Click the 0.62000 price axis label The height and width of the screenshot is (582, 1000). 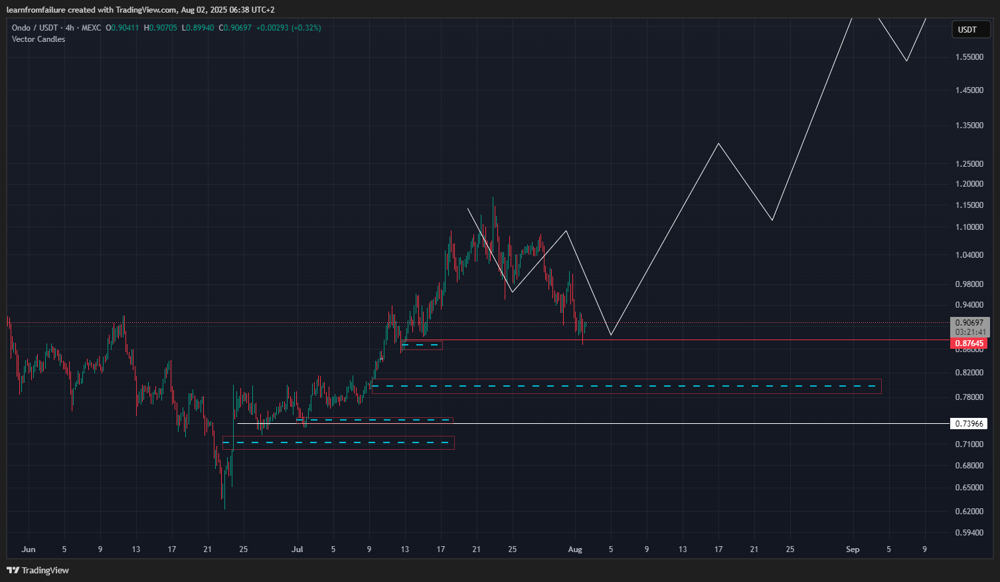969,512
